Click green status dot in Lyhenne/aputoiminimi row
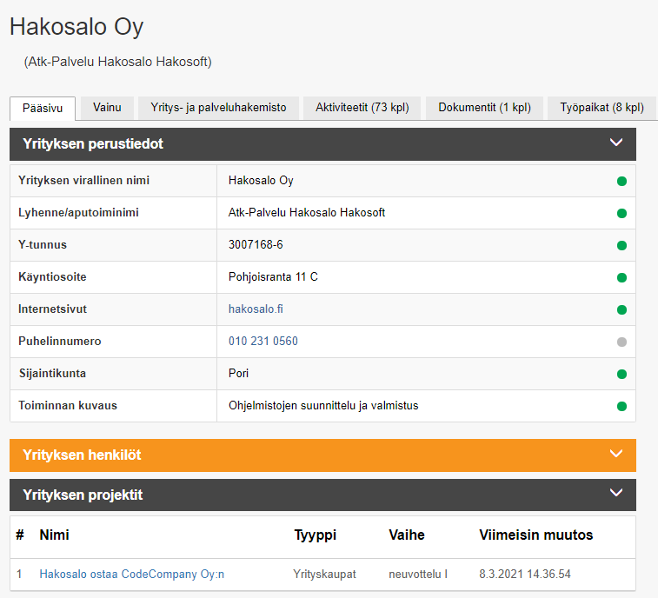Screen dimensions: 658x598 pos(621,213)
